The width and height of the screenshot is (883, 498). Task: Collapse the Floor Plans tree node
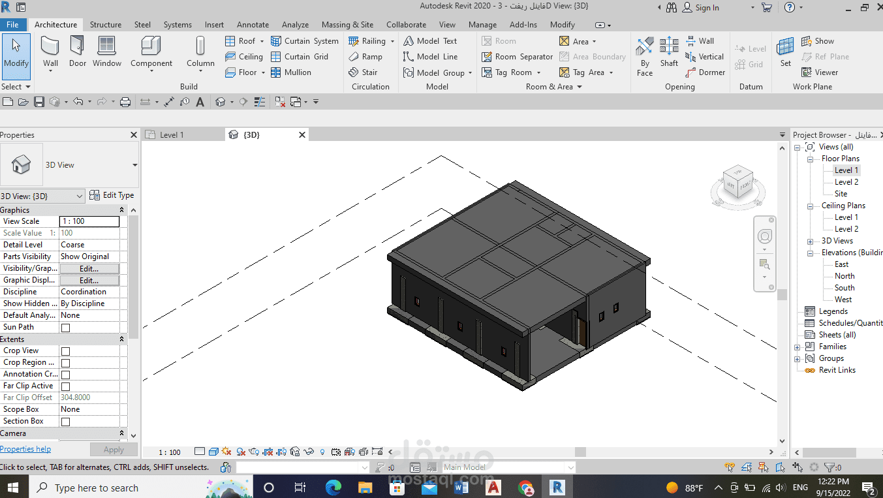point(810,159)
